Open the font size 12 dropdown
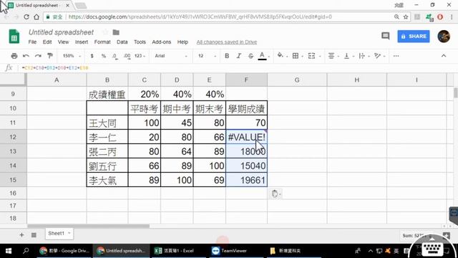 tap(207, 56)
